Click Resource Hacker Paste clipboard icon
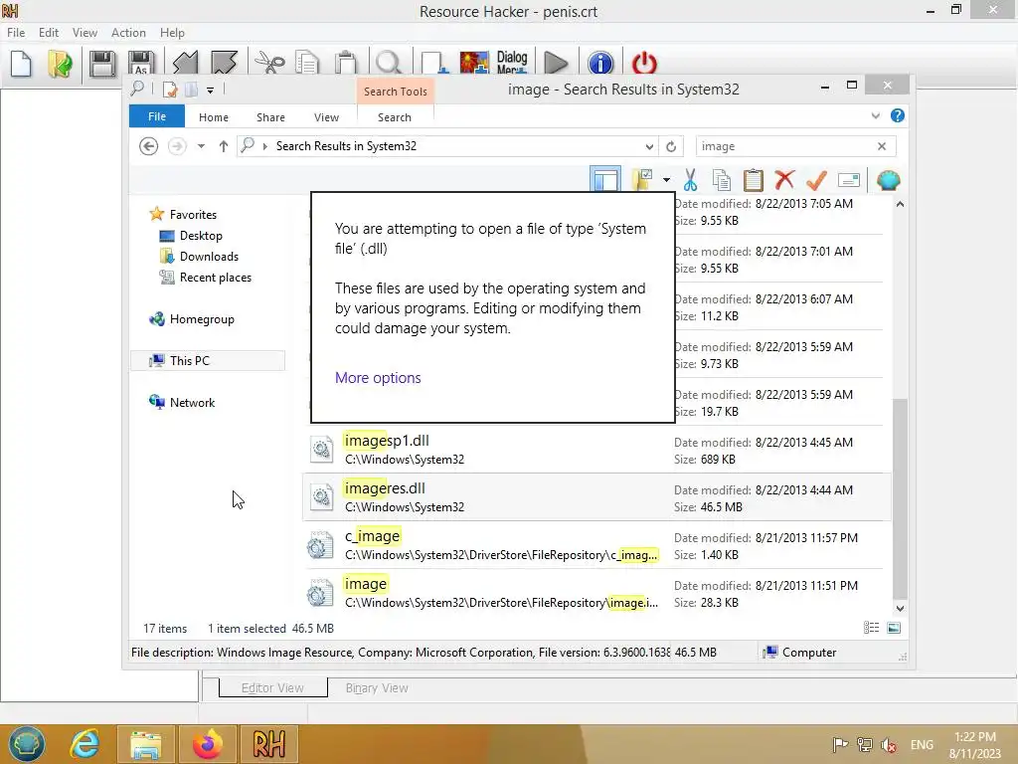Image resolution: width=1018 pixels, height=764 pixels. (x=346, y=64)
